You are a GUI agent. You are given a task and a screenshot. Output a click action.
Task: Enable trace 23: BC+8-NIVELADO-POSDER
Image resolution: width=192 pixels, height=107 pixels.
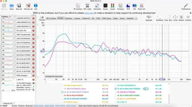62,99
